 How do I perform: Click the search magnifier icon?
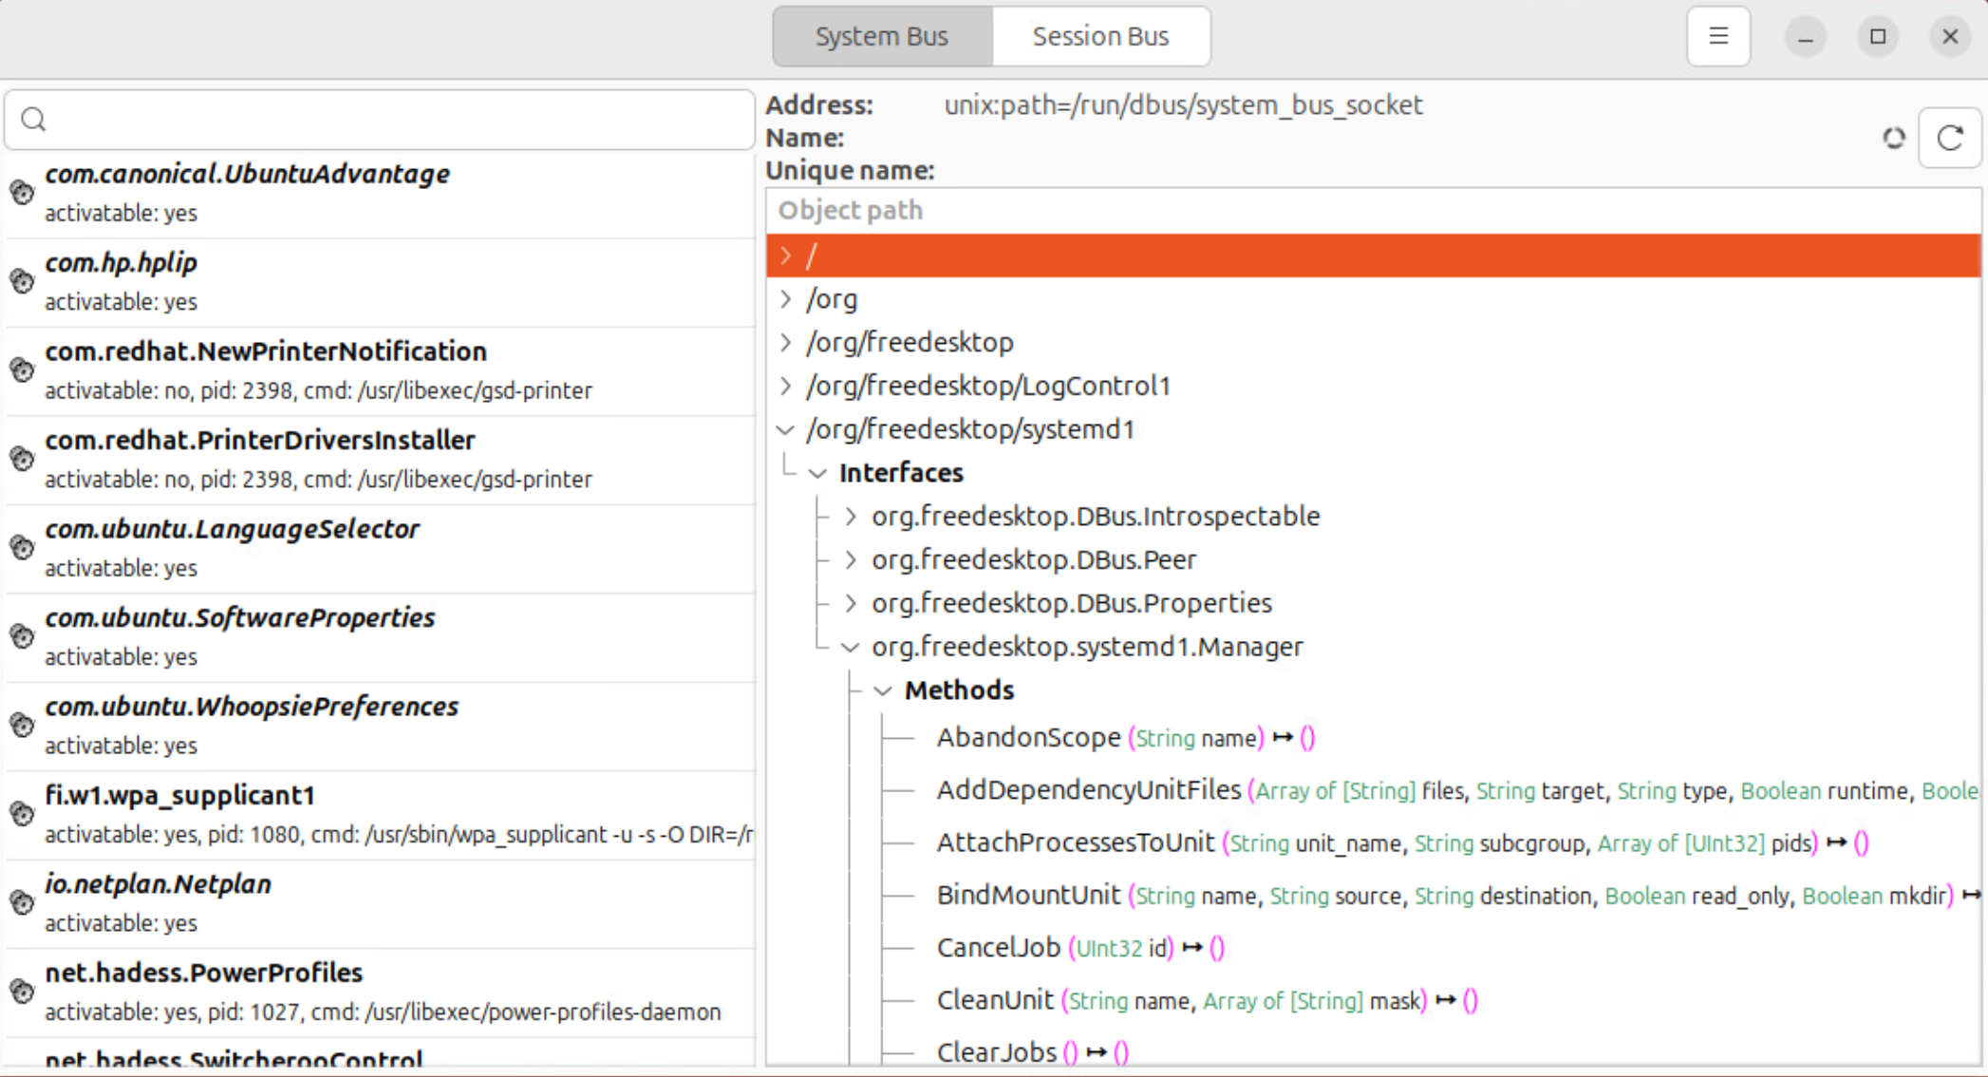33,119
